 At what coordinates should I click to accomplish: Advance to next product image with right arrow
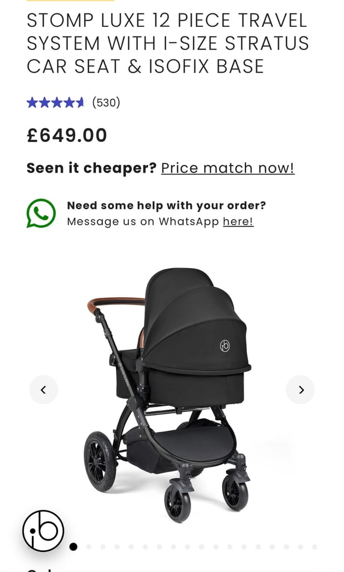tap(301, 389)
